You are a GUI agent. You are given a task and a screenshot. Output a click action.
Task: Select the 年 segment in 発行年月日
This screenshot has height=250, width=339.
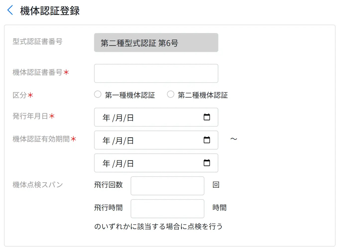[x=106, y=118]
